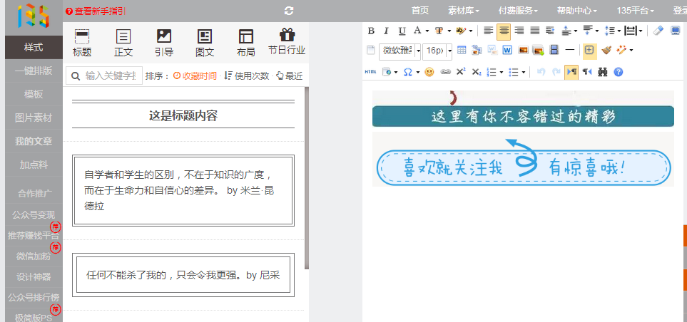This screenshot has height=322, width=687.
Task: Sort styles by 使用次数
Action: (x=246, y=76)
